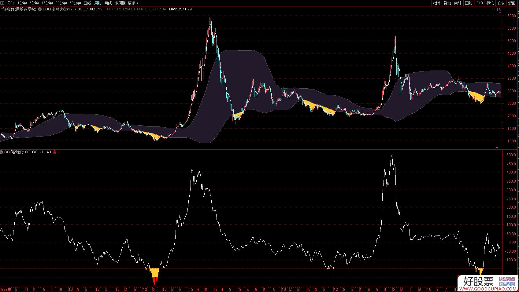Select the 60分钟 period tab

pyautogui.click(x=75, y=3)
